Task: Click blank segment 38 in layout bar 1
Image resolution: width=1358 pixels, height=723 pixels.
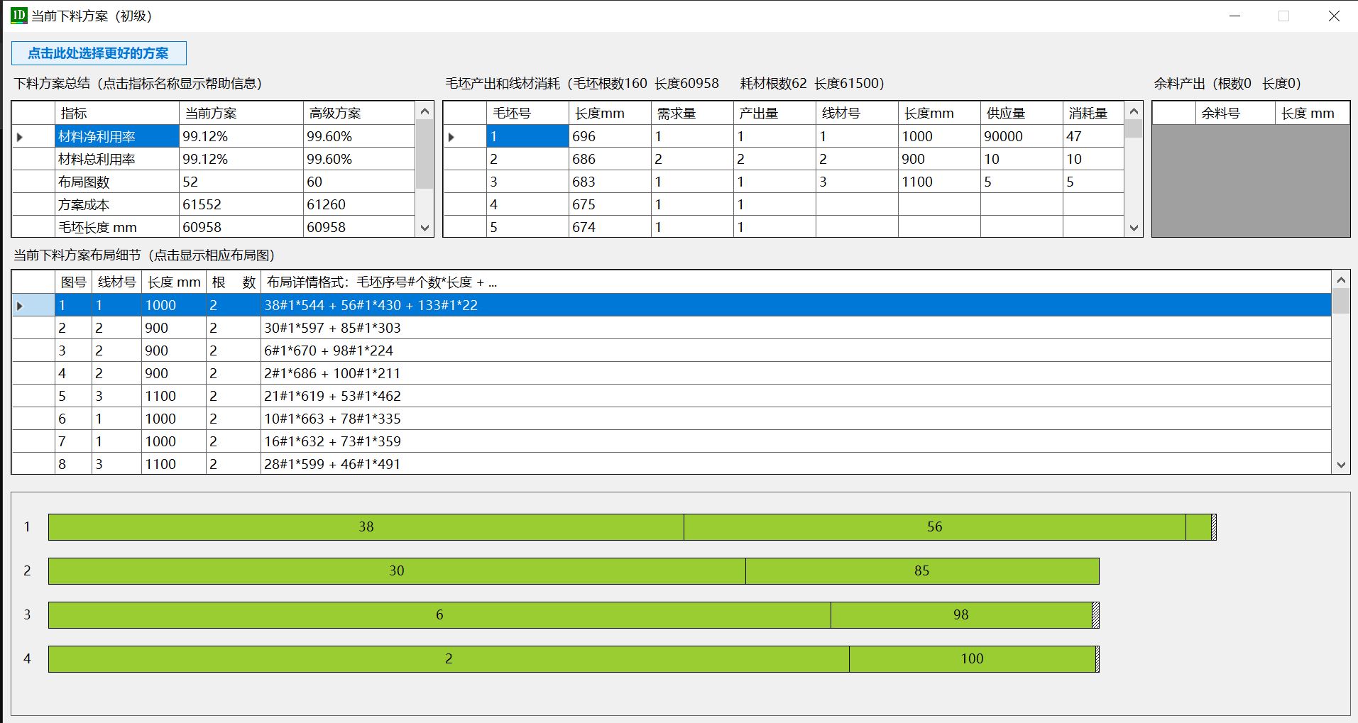Action: coord(366,527)
